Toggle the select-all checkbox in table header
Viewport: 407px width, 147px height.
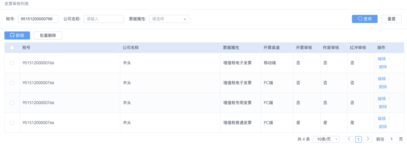pos(12,48)
